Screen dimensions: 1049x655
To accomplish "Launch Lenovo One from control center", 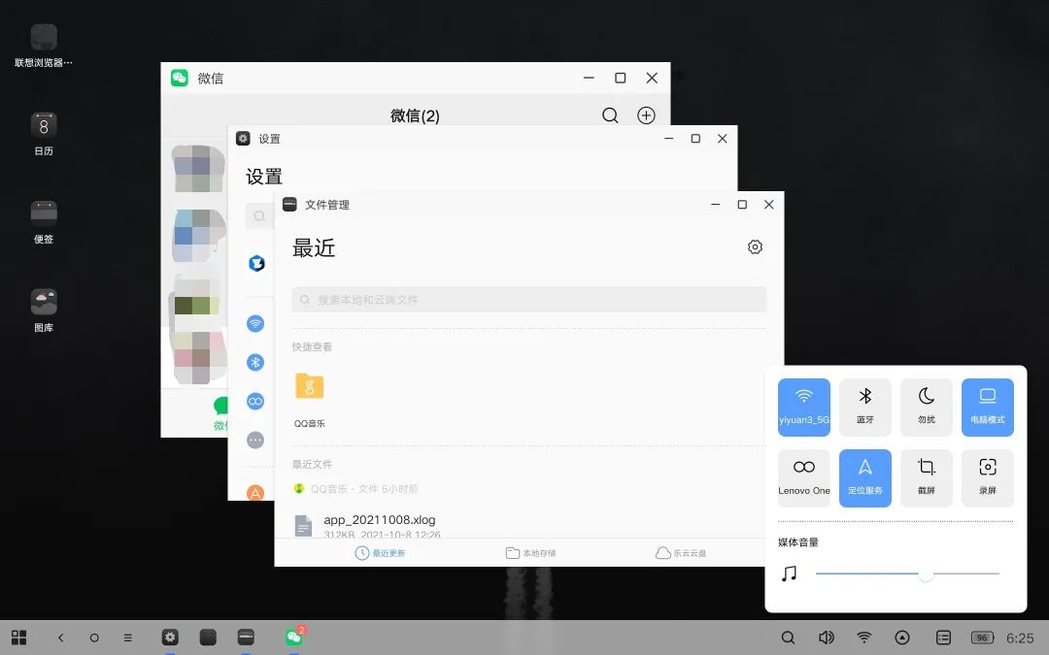I will click(x=803, y=477).
